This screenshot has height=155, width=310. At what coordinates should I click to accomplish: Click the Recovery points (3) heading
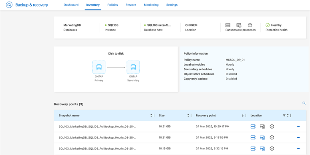68,104
